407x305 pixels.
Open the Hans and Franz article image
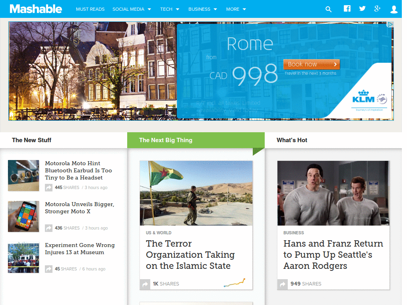tap(333, 193)
